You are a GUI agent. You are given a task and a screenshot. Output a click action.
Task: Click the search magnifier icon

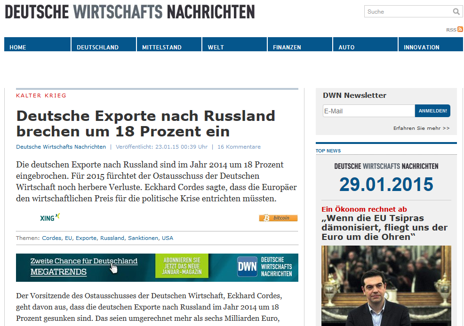tap(456, 12)
